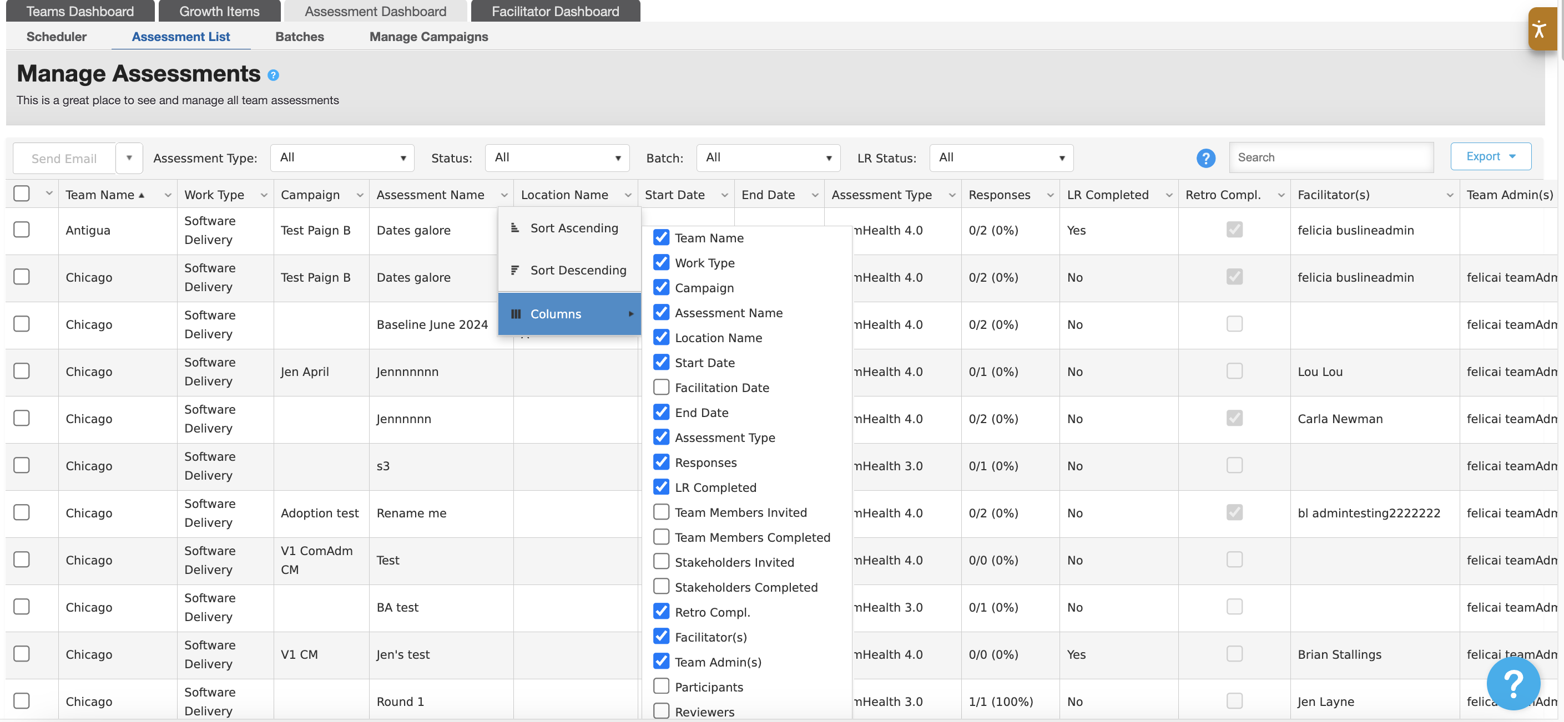The height and width of the screenshot is (722, 1564).
Task: Open Work Type column menu arrow
Action: click(x=264, y=195)
